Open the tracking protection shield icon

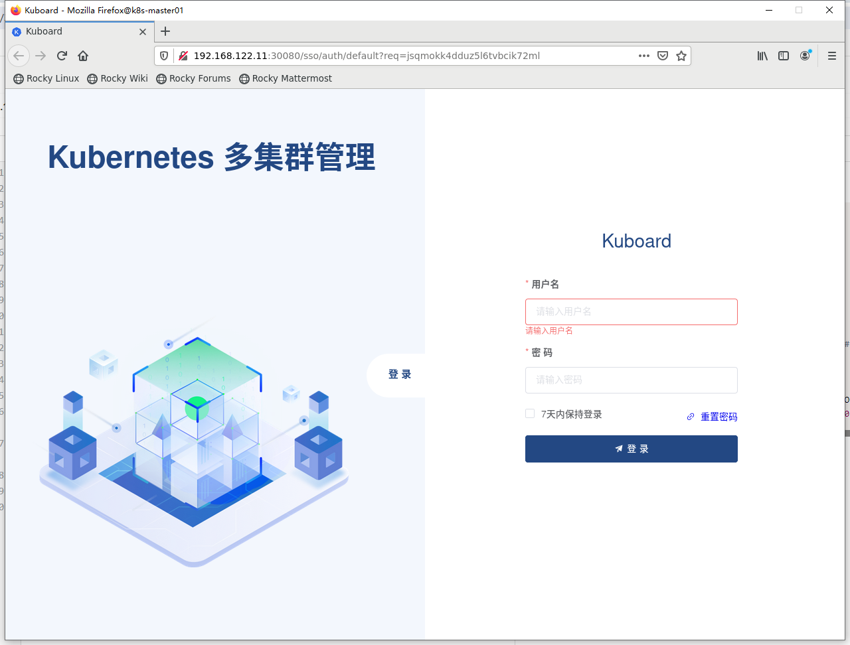point(164,56)
